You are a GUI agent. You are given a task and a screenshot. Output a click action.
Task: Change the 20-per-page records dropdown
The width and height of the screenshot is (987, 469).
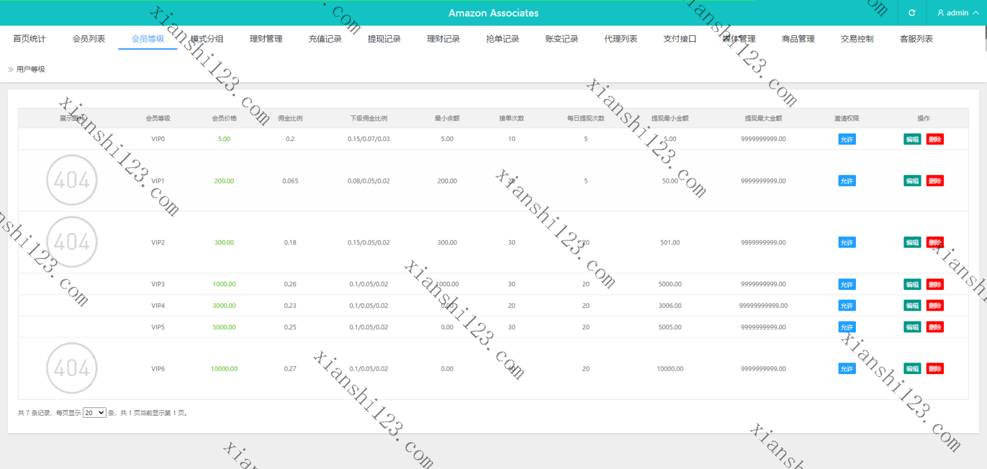(x=94, y=413)
